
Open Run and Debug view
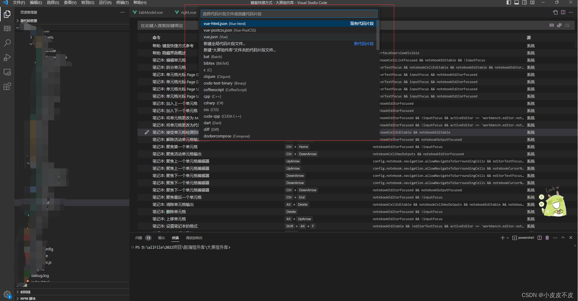7,57
